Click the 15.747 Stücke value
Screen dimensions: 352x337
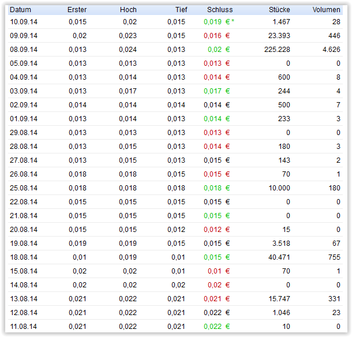click(279, 299)
